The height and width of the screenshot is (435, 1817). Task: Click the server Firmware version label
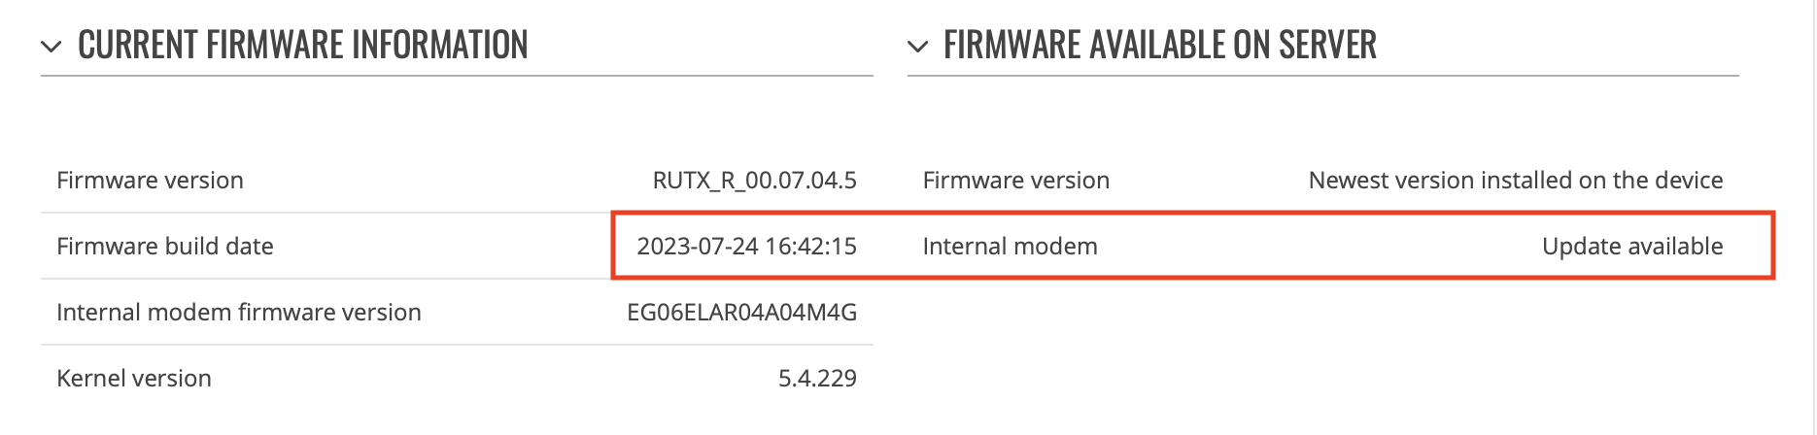1016,180
